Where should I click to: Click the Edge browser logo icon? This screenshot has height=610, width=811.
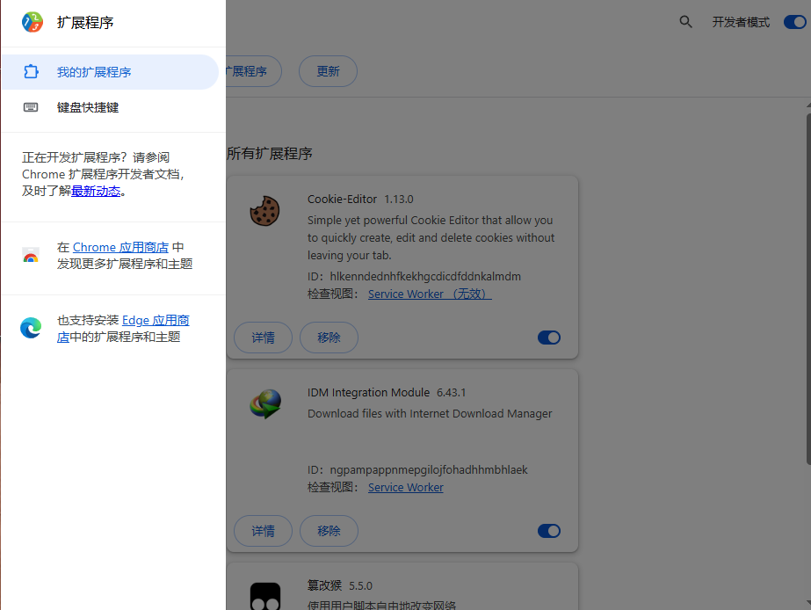tap(31, 328)
